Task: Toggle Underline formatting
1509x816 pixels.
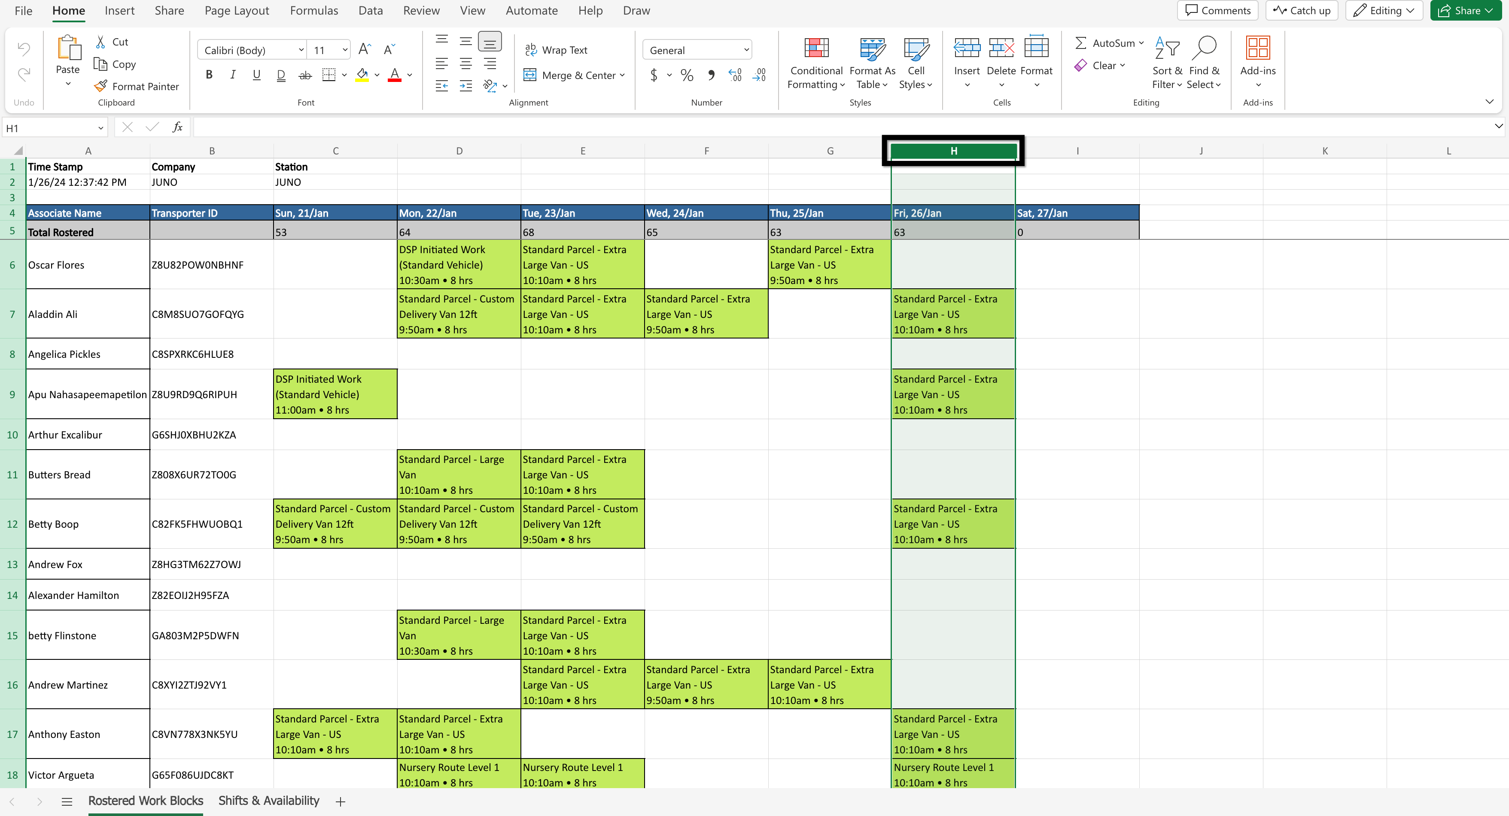Action: point(256,74)
